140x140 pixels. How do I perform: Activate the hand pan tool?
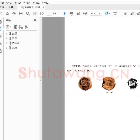[71, 14]
